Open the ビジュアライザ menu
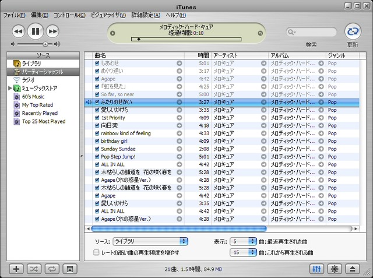 click(x=110, y=15)
